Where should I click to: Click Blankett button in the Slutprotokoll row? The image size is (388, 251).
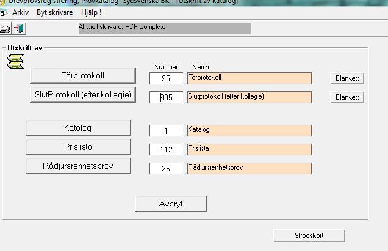pos(347,97)
